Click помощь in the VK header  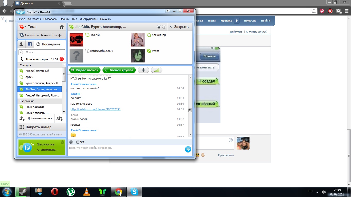(x=250, y=21)
